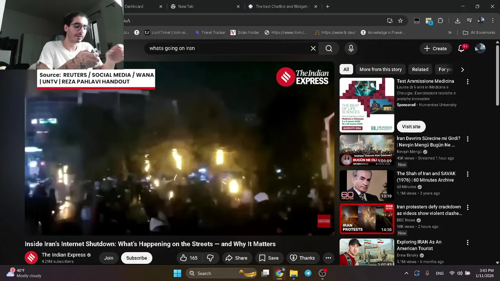Open a new browser tab with plus
The height and width of the screenshot is (281, 500).
327,6
